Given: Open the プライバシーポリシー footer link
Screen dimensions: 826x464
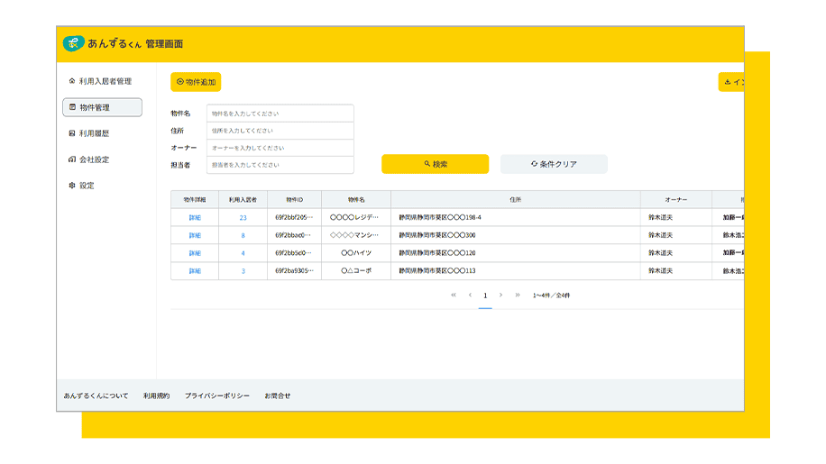Looking at the screenshot, I should coord(217,396).
